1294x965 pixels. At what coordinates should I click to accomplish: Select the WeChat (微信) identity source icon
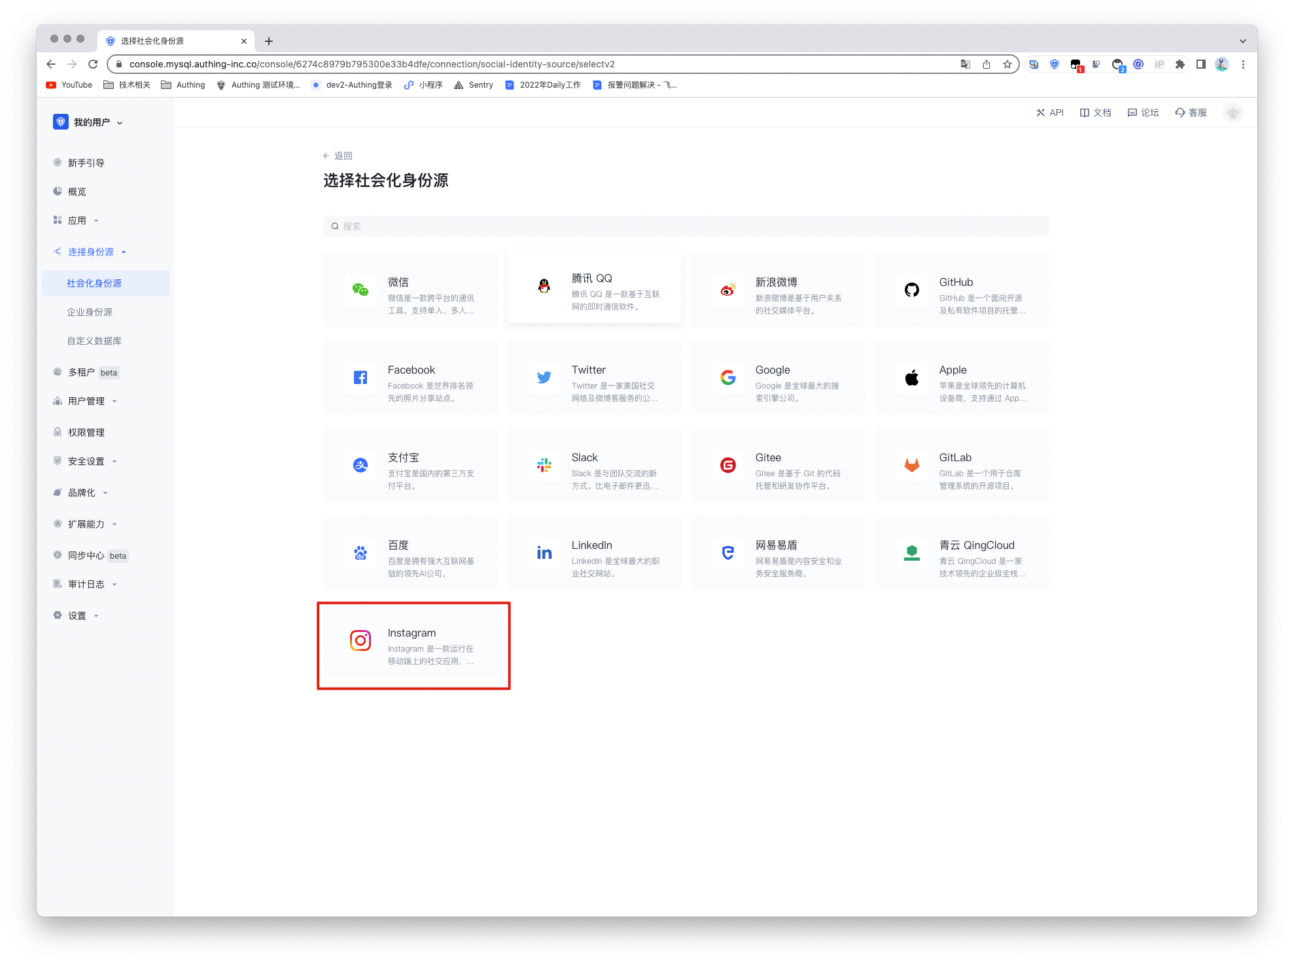[360, 290]
